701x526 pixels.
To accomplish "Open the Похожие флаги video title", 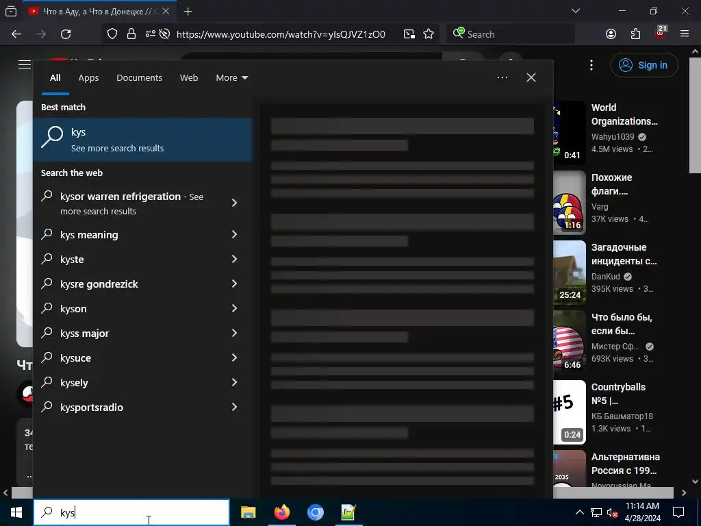I will [611, 184].
